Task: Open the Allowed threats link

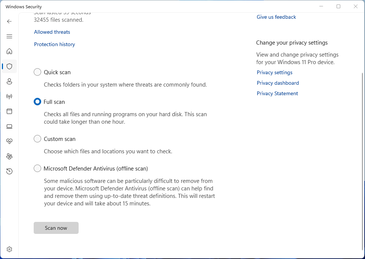Action: coord(52,32)
